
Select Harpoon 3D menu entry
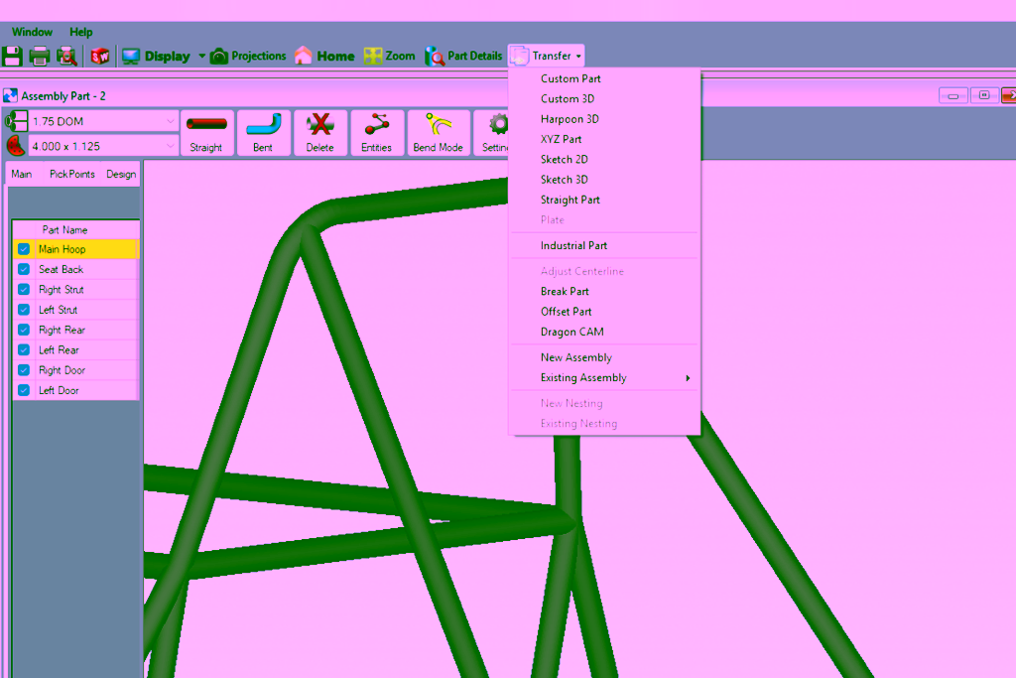[x=604, y=118]
